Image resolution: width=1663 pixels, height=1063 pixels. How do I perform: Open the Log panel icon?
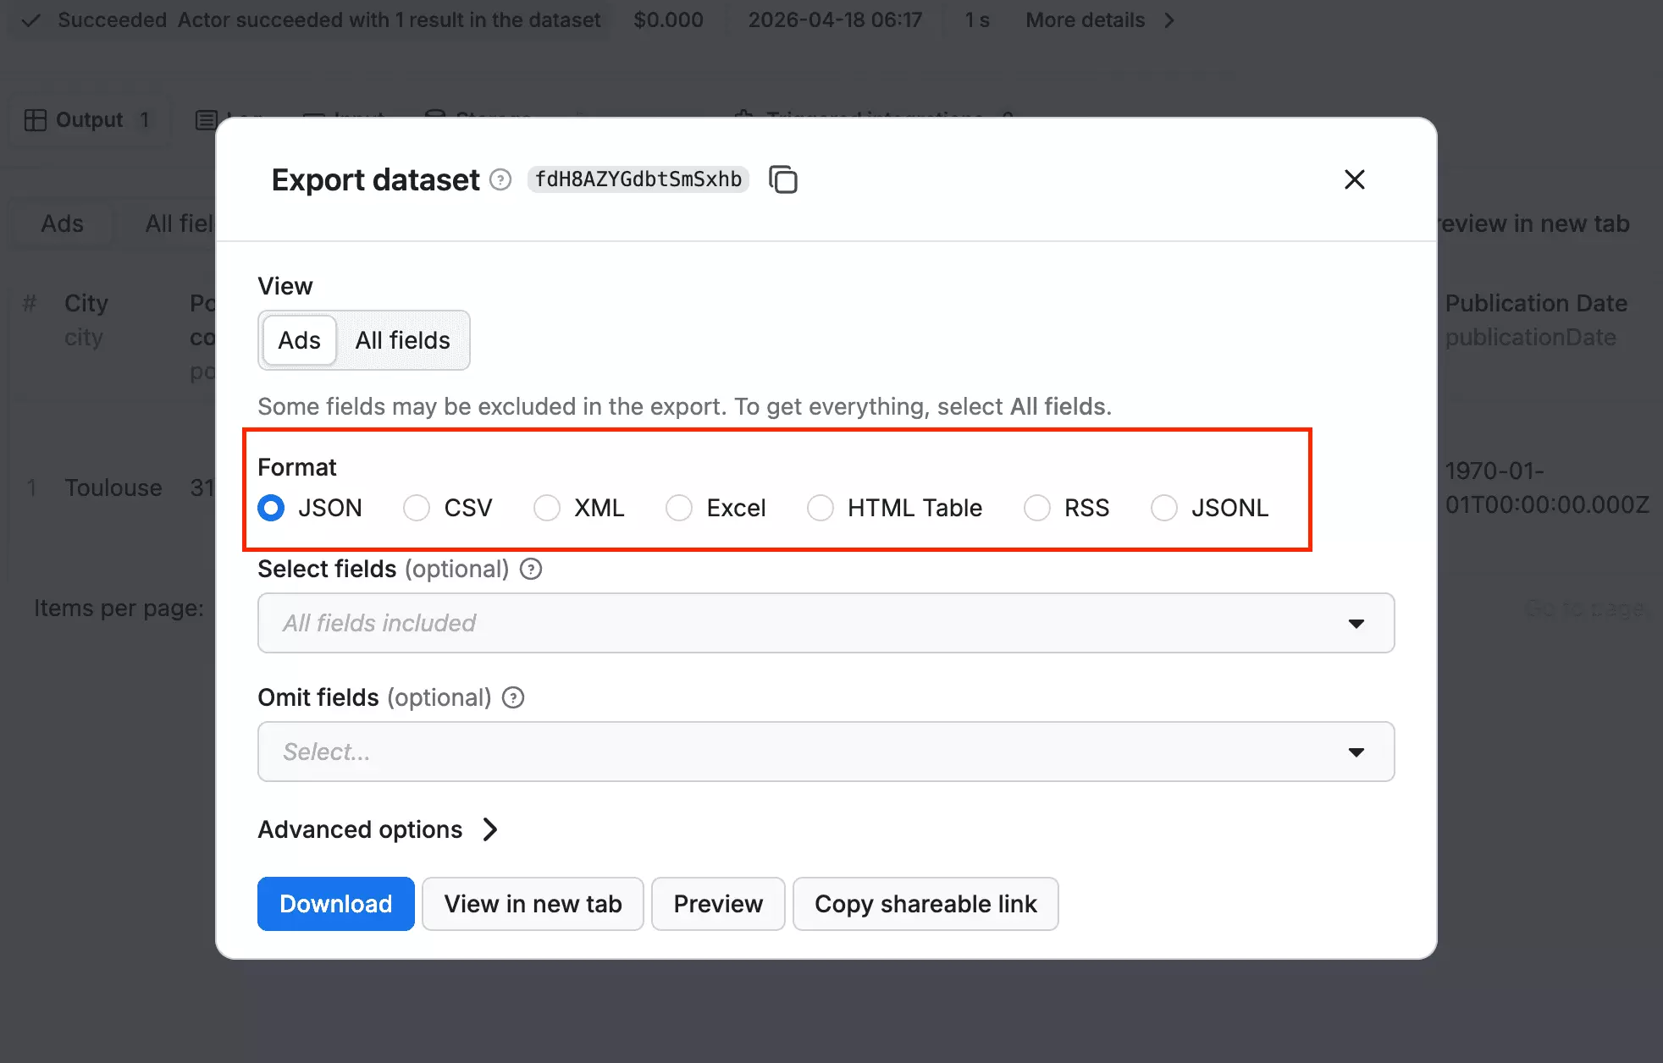[205, 119]
